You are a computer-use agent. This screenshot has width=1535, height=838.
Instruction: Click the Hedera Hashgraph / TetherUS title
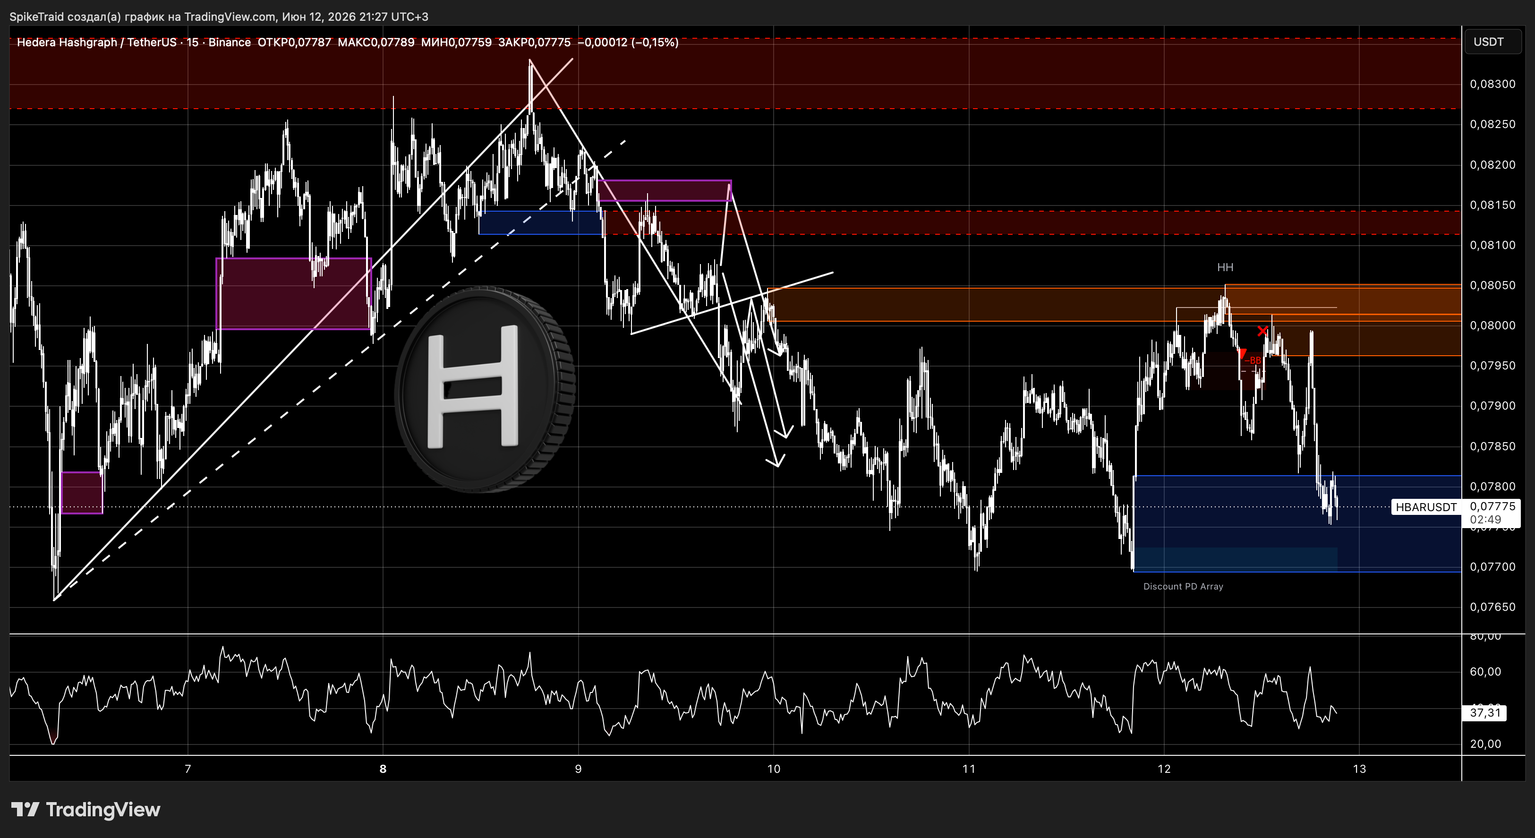[x=96, y=43]
